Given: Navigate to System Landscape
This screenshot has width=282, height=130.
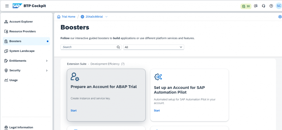Looking at the screenshot, I should pyautogui.click(x=22, y=51).
